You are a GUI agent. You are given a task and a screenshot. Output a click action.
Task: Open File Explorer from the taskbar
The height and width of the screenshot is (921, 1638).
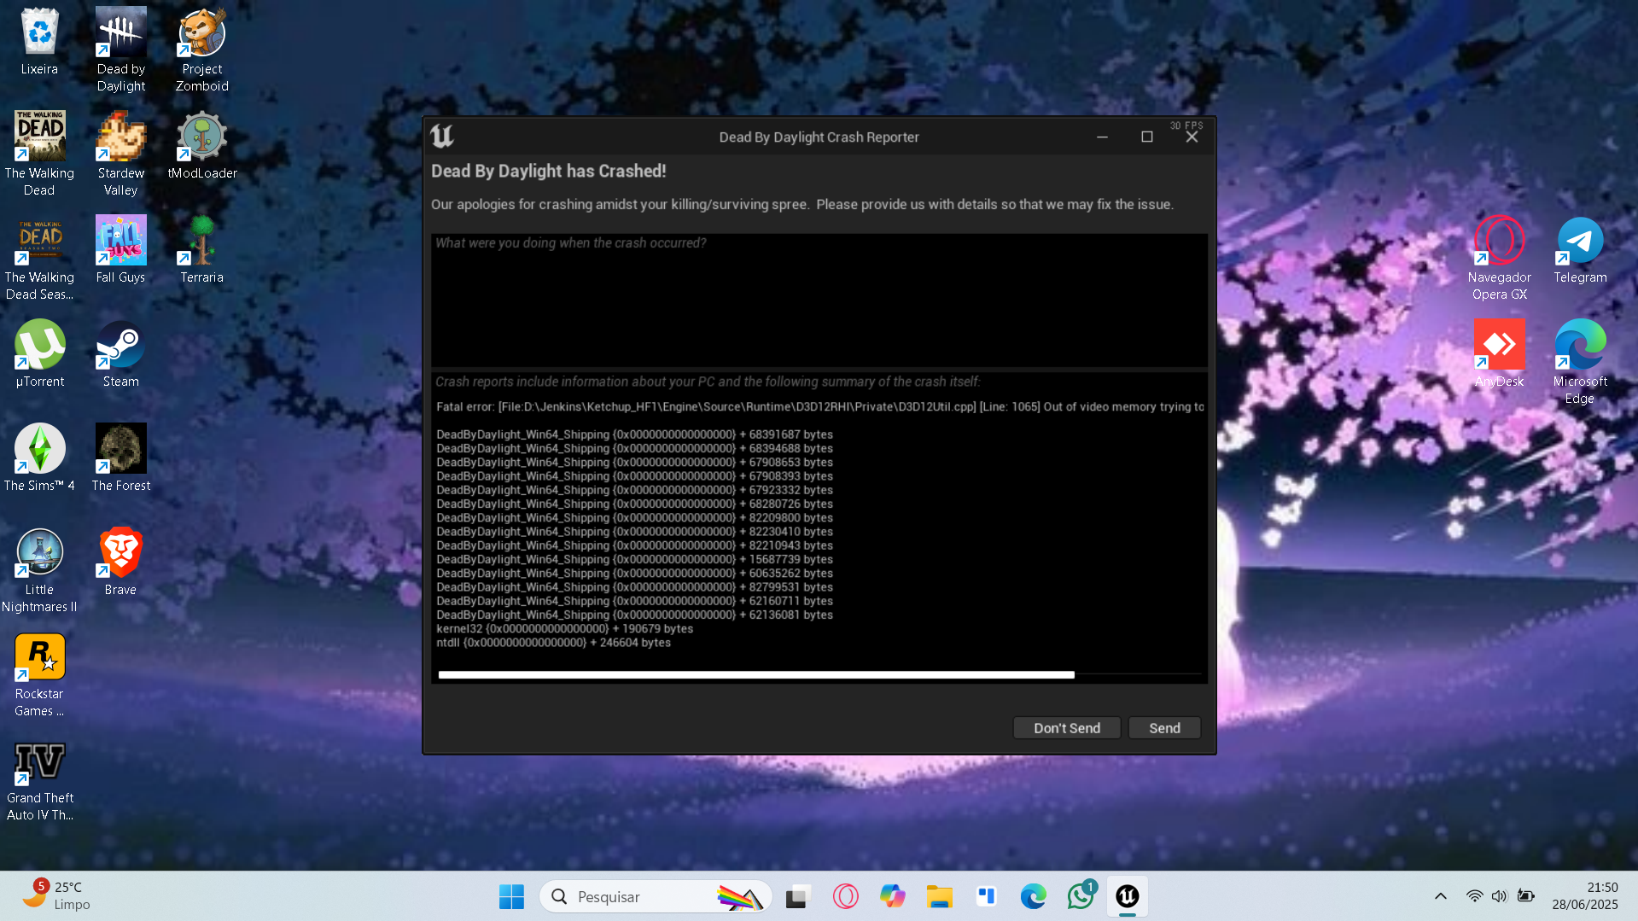[x=939, y=896]
